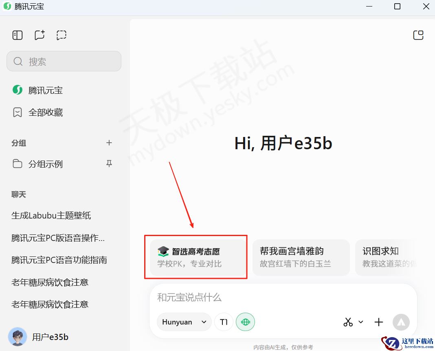
Task: Click the dashed chat bubble icon
Action: click(x=62, y=35)
